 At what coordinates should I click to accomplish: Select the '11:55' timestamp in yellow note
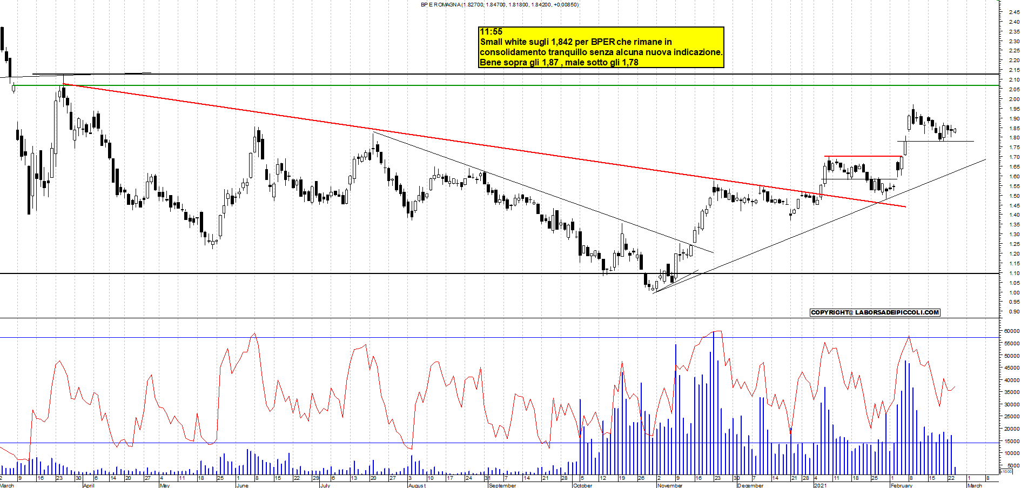(x=491, y=32)
